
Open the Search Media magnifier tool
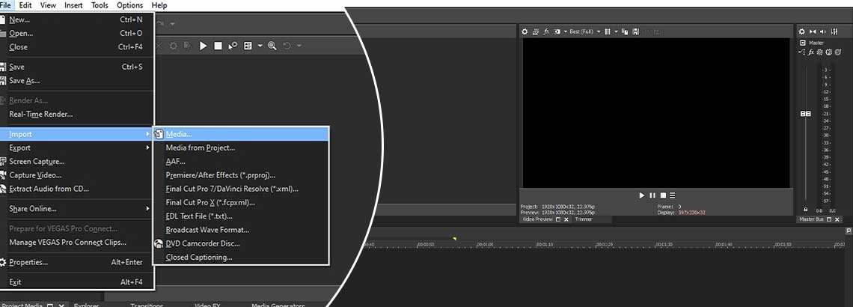(272, 46)
